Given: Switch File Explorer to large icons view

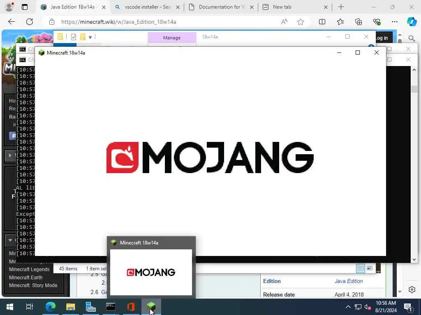Looking at the screenshot, I should tap(370, 268).
